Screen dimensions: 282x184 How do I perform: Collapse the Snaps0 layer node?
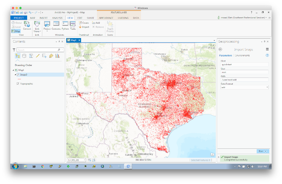point(15,75)
